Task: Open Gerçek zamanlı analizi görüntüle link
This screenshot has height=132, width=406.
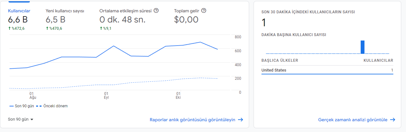Action: click(353, 120)
